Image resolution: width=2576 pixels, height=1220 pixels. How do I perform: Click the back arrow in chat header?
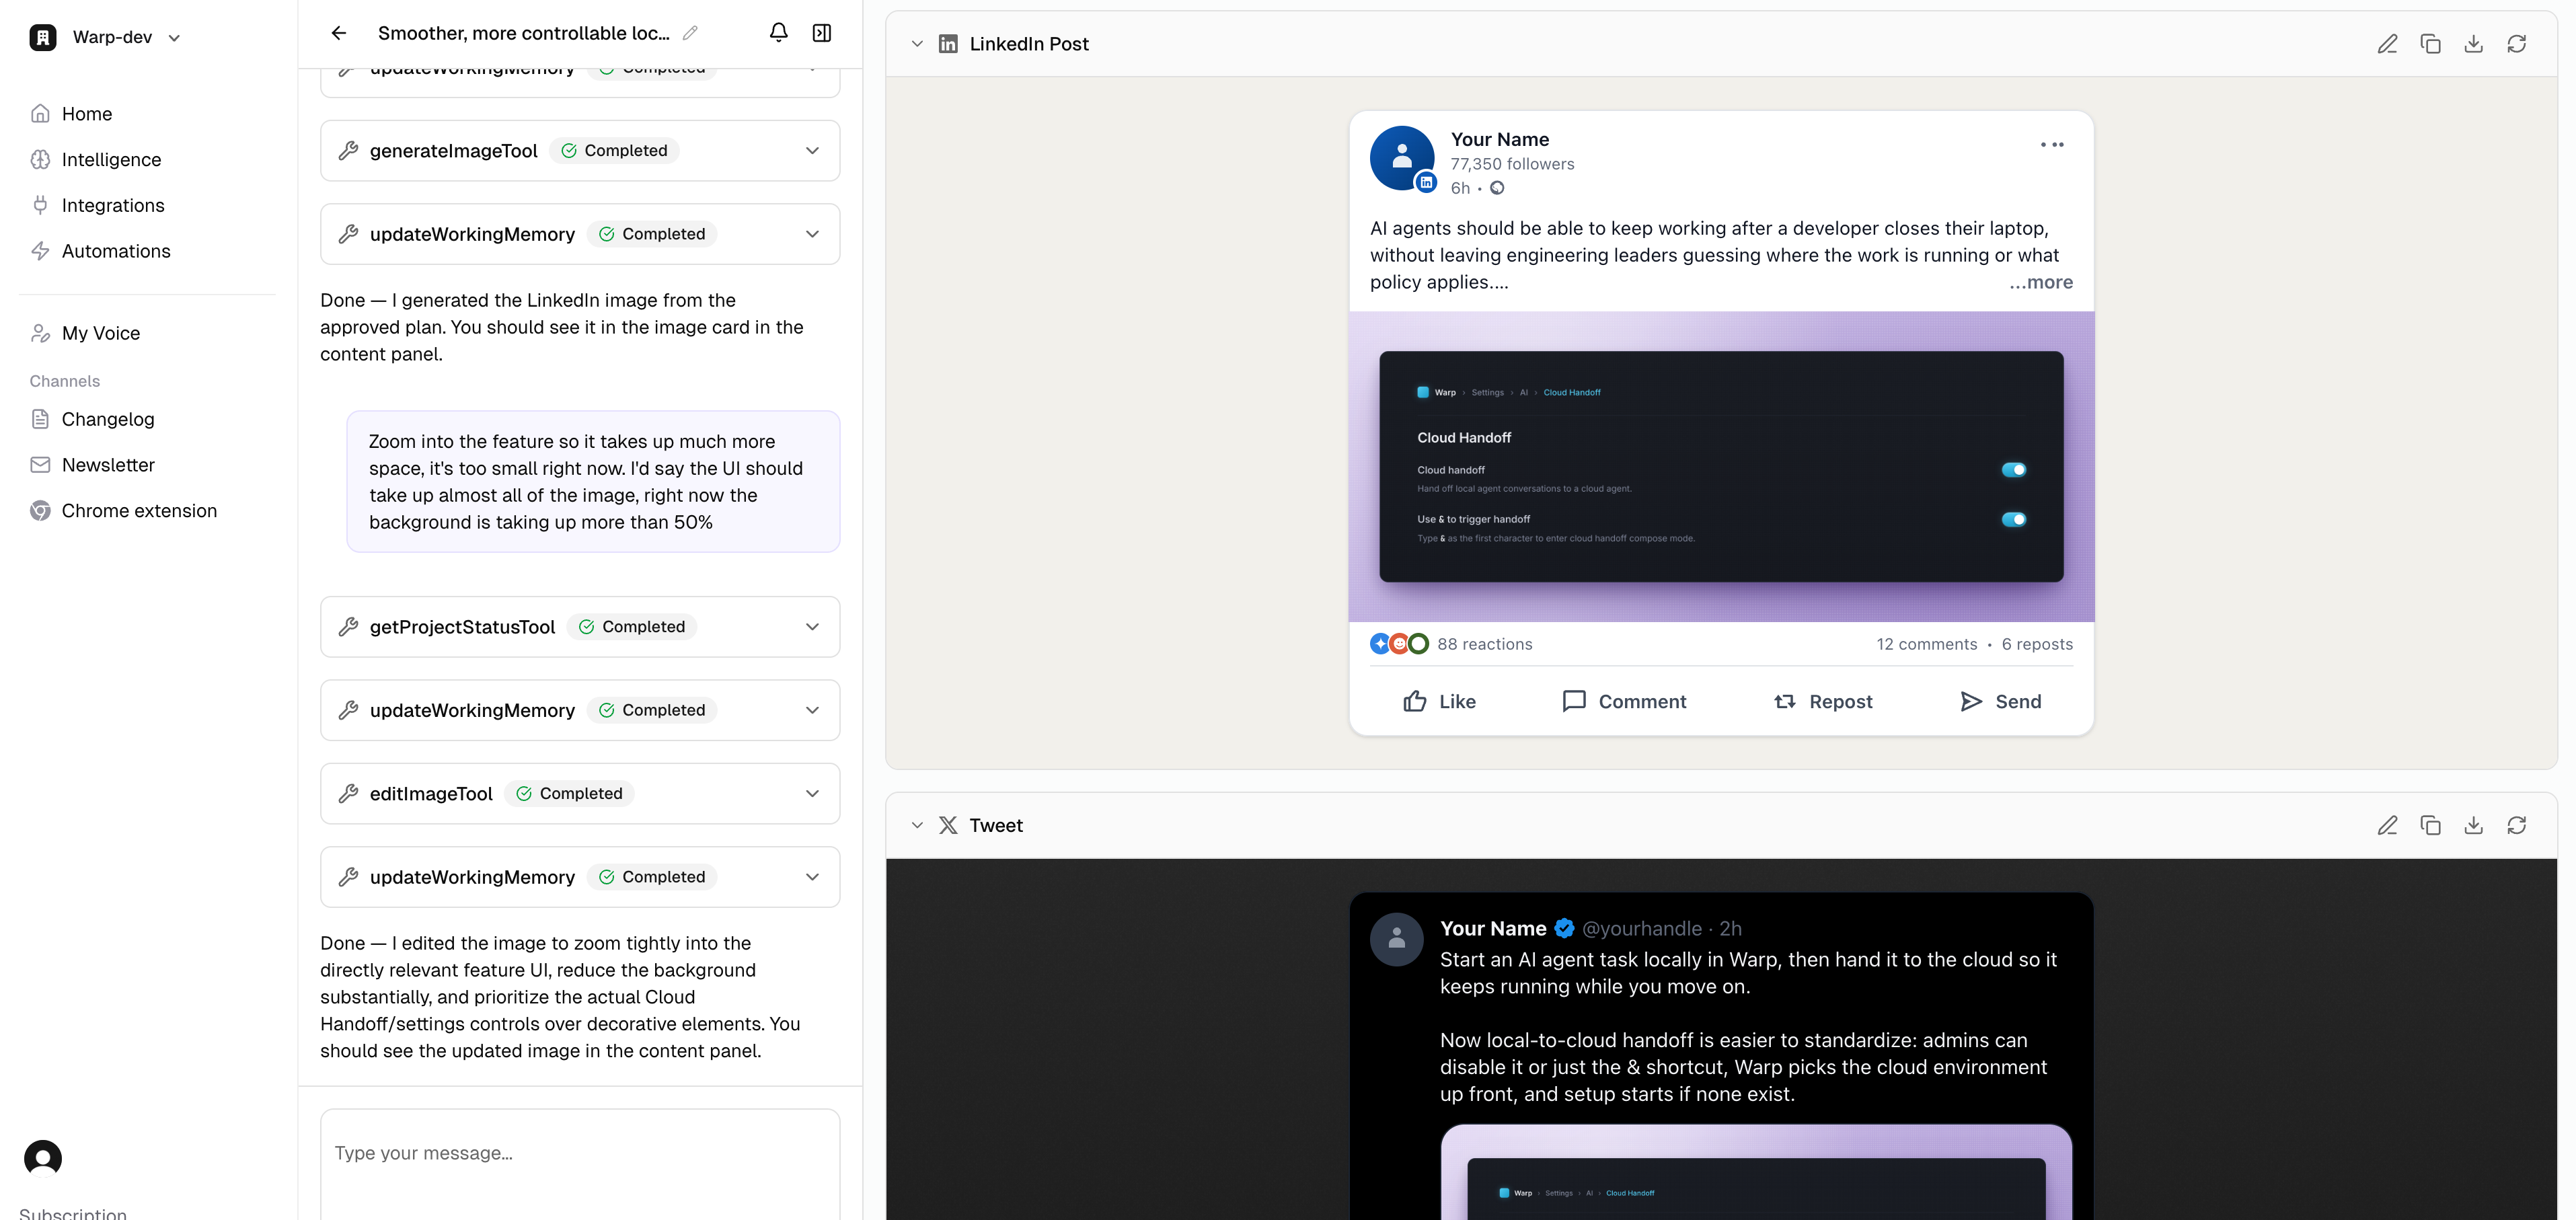click(x=339, y=33)
